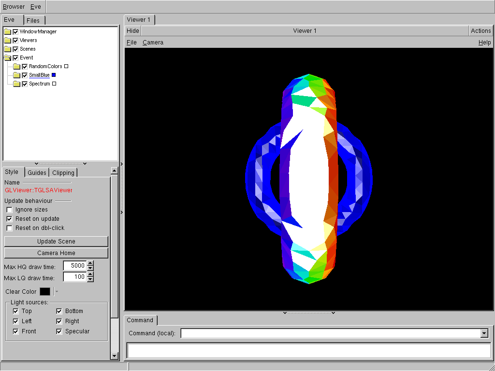This screenshot has width=495, height=371.
Task: Click the Spectrum folder icon
Action: click(x=16, y=84)
